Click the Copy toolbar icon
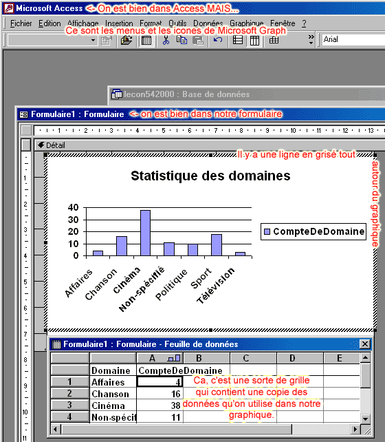The image size is (385, 442). [x=181, y=41]
